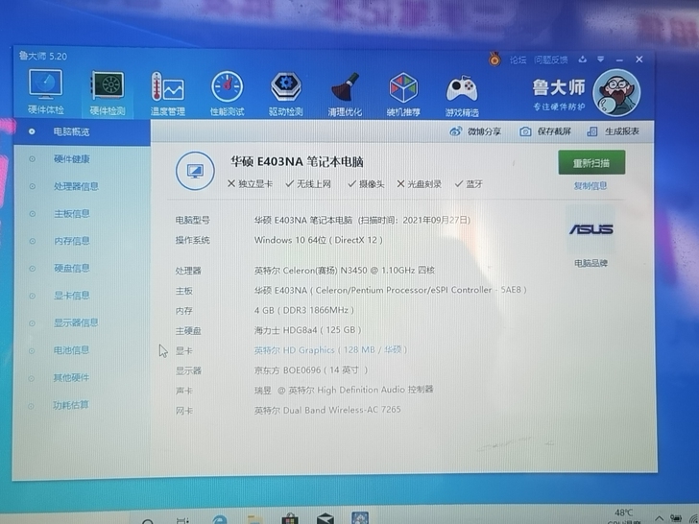Open 驱动检测 driver detection
The height and width of the screenshot is (524, 699).
[286, 94]
